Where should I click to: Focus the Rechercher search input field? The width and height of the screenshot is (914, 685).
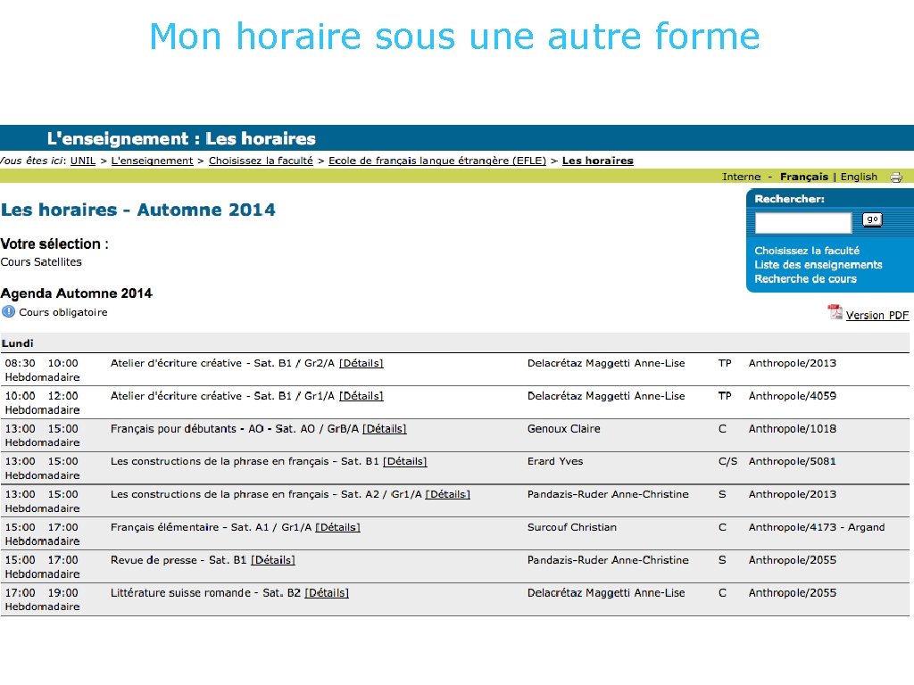pyautogui.click(x=802, y=222)
